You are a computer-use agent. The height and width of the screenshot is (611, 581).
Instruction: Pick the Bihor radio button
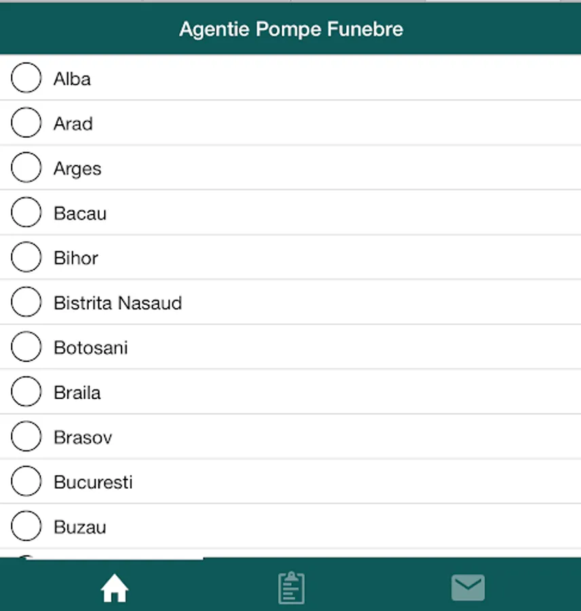pyautogui.click(x=26, y=257)
